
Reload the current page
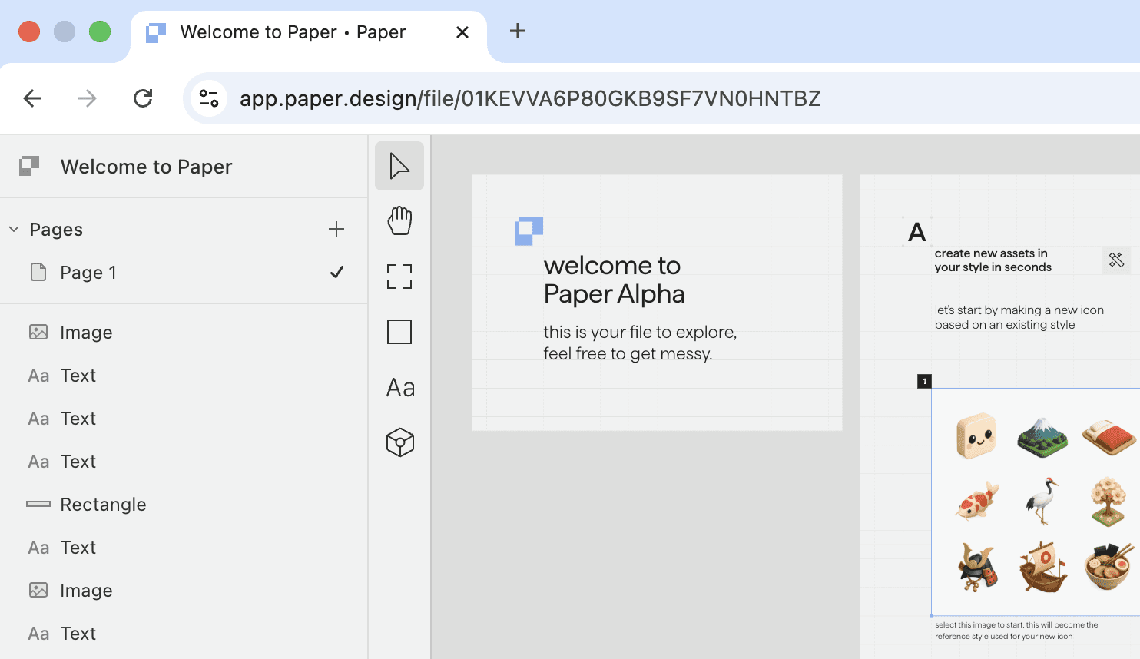point(143,98)
